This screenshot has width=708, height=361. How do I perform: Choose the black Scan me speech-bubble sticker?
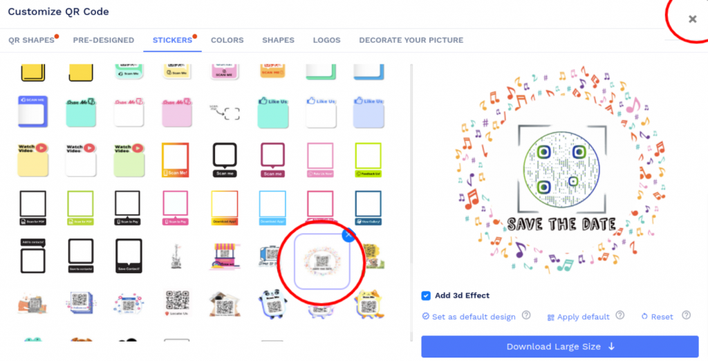coord(225,160)
